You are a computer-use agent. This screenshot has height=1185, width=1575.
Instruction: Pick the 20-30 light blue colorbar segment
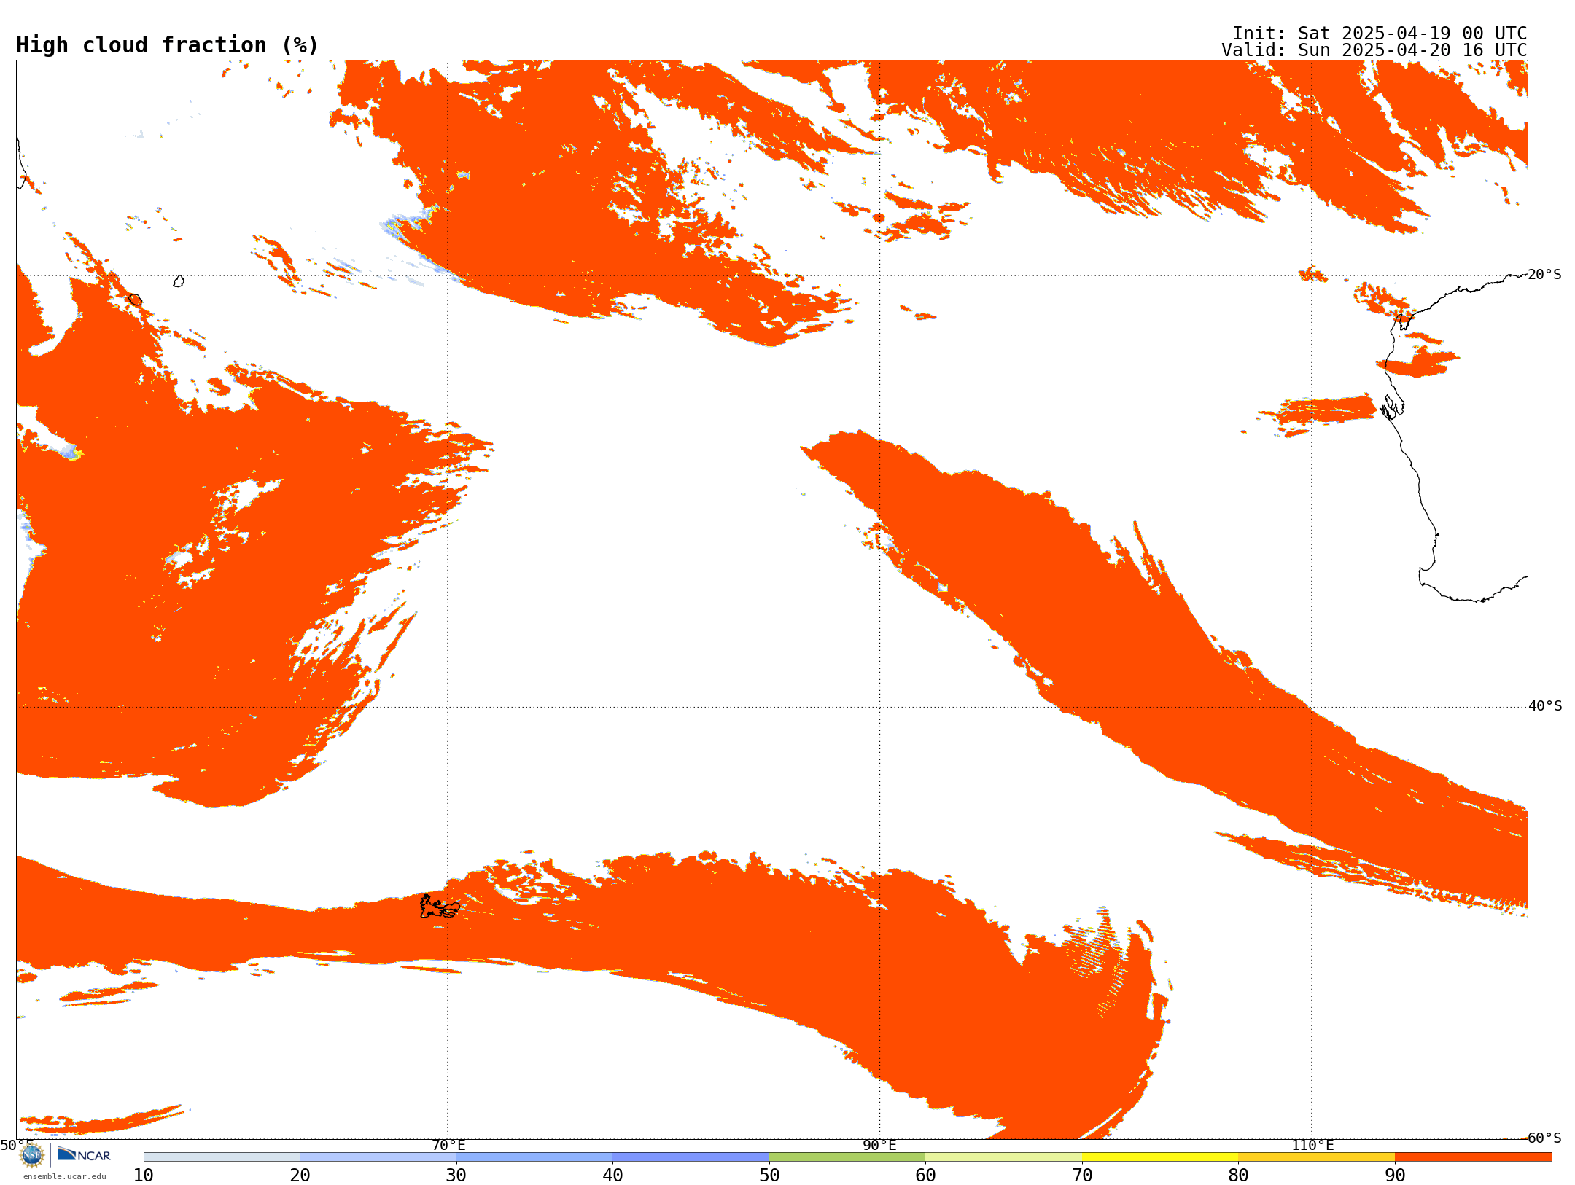(x=378, y=1157)
